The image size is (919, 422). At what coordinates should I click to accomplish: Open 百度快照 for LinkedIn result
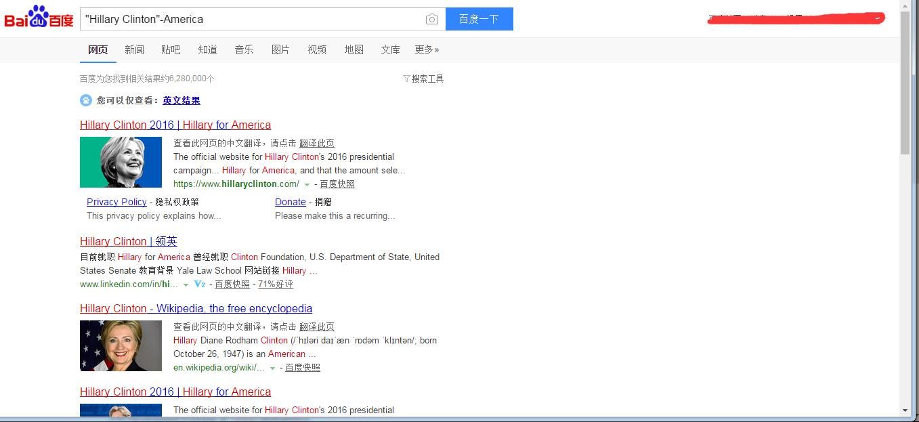coord(232,284)
